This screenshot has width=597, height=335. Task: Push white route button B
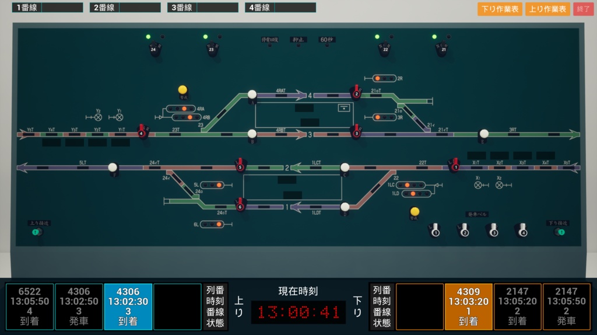point(252,134)
